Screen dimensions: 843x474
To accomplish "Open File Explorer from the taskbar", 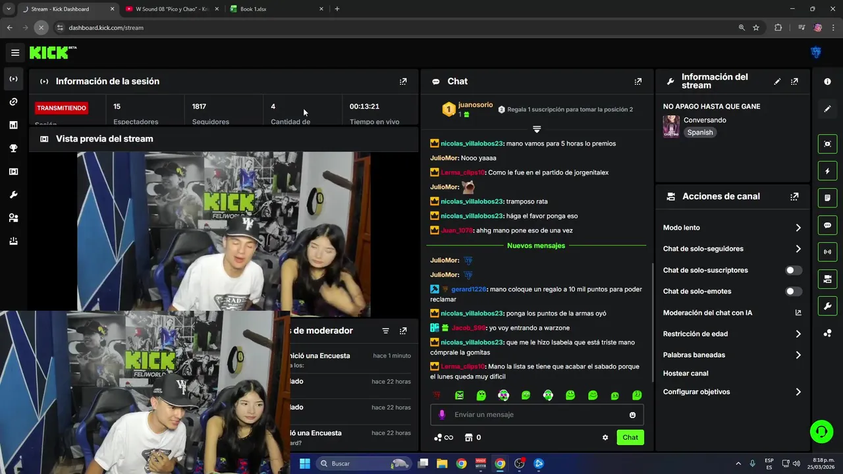I will (x=442, y=463).
